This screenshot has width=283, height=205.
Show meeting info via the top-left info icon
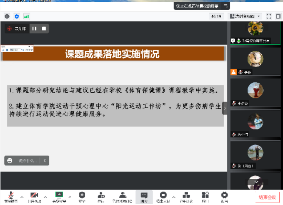coord(7,16)
